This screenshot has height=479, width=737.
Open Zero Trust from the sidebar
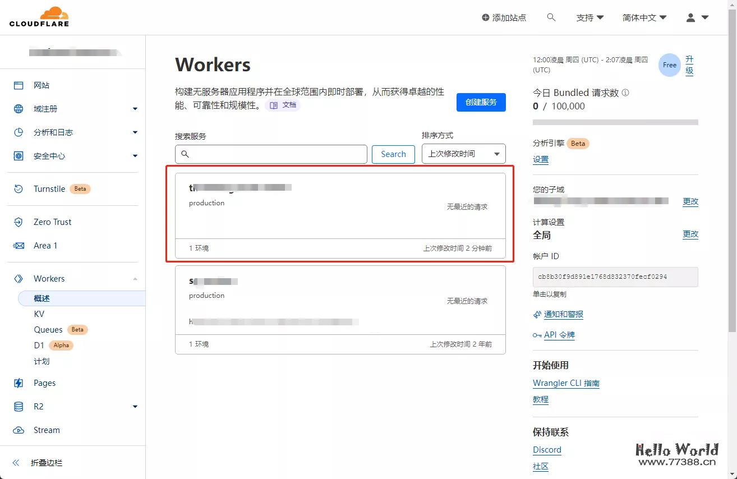click(52, 222)
